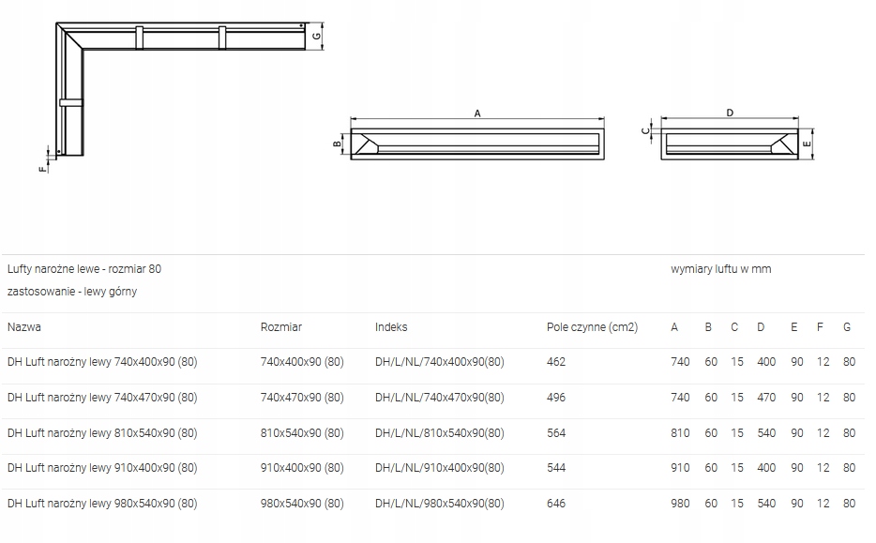Viewport: 876px width, 543px height.
Task: Click index 'DH/L/NL/740x400x90(80)'
Action: [x=440, y=362]
